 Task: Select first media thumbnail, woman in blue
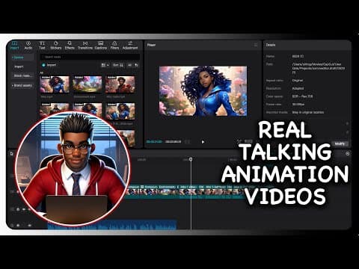coord(55,84)
